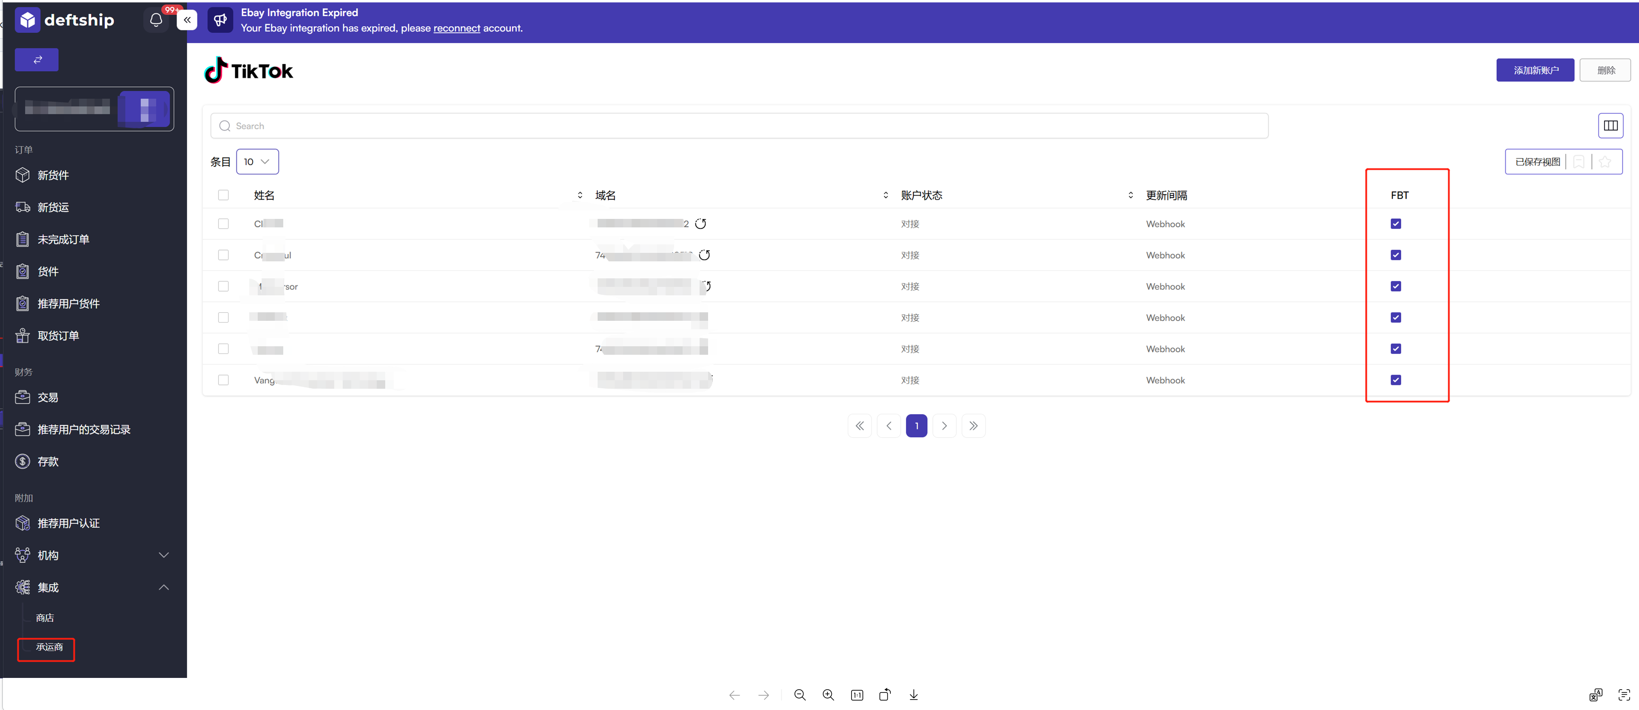Open column layout settings icon
The image size is (1639, 710).
click(x=1610, y=126)
